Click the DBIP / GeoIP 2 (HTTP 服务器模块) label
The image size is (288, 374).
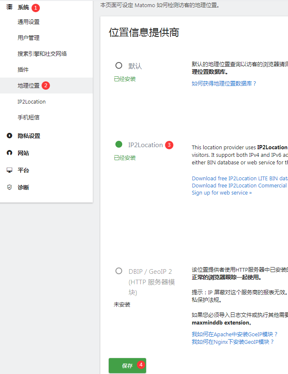coord(152,282)
